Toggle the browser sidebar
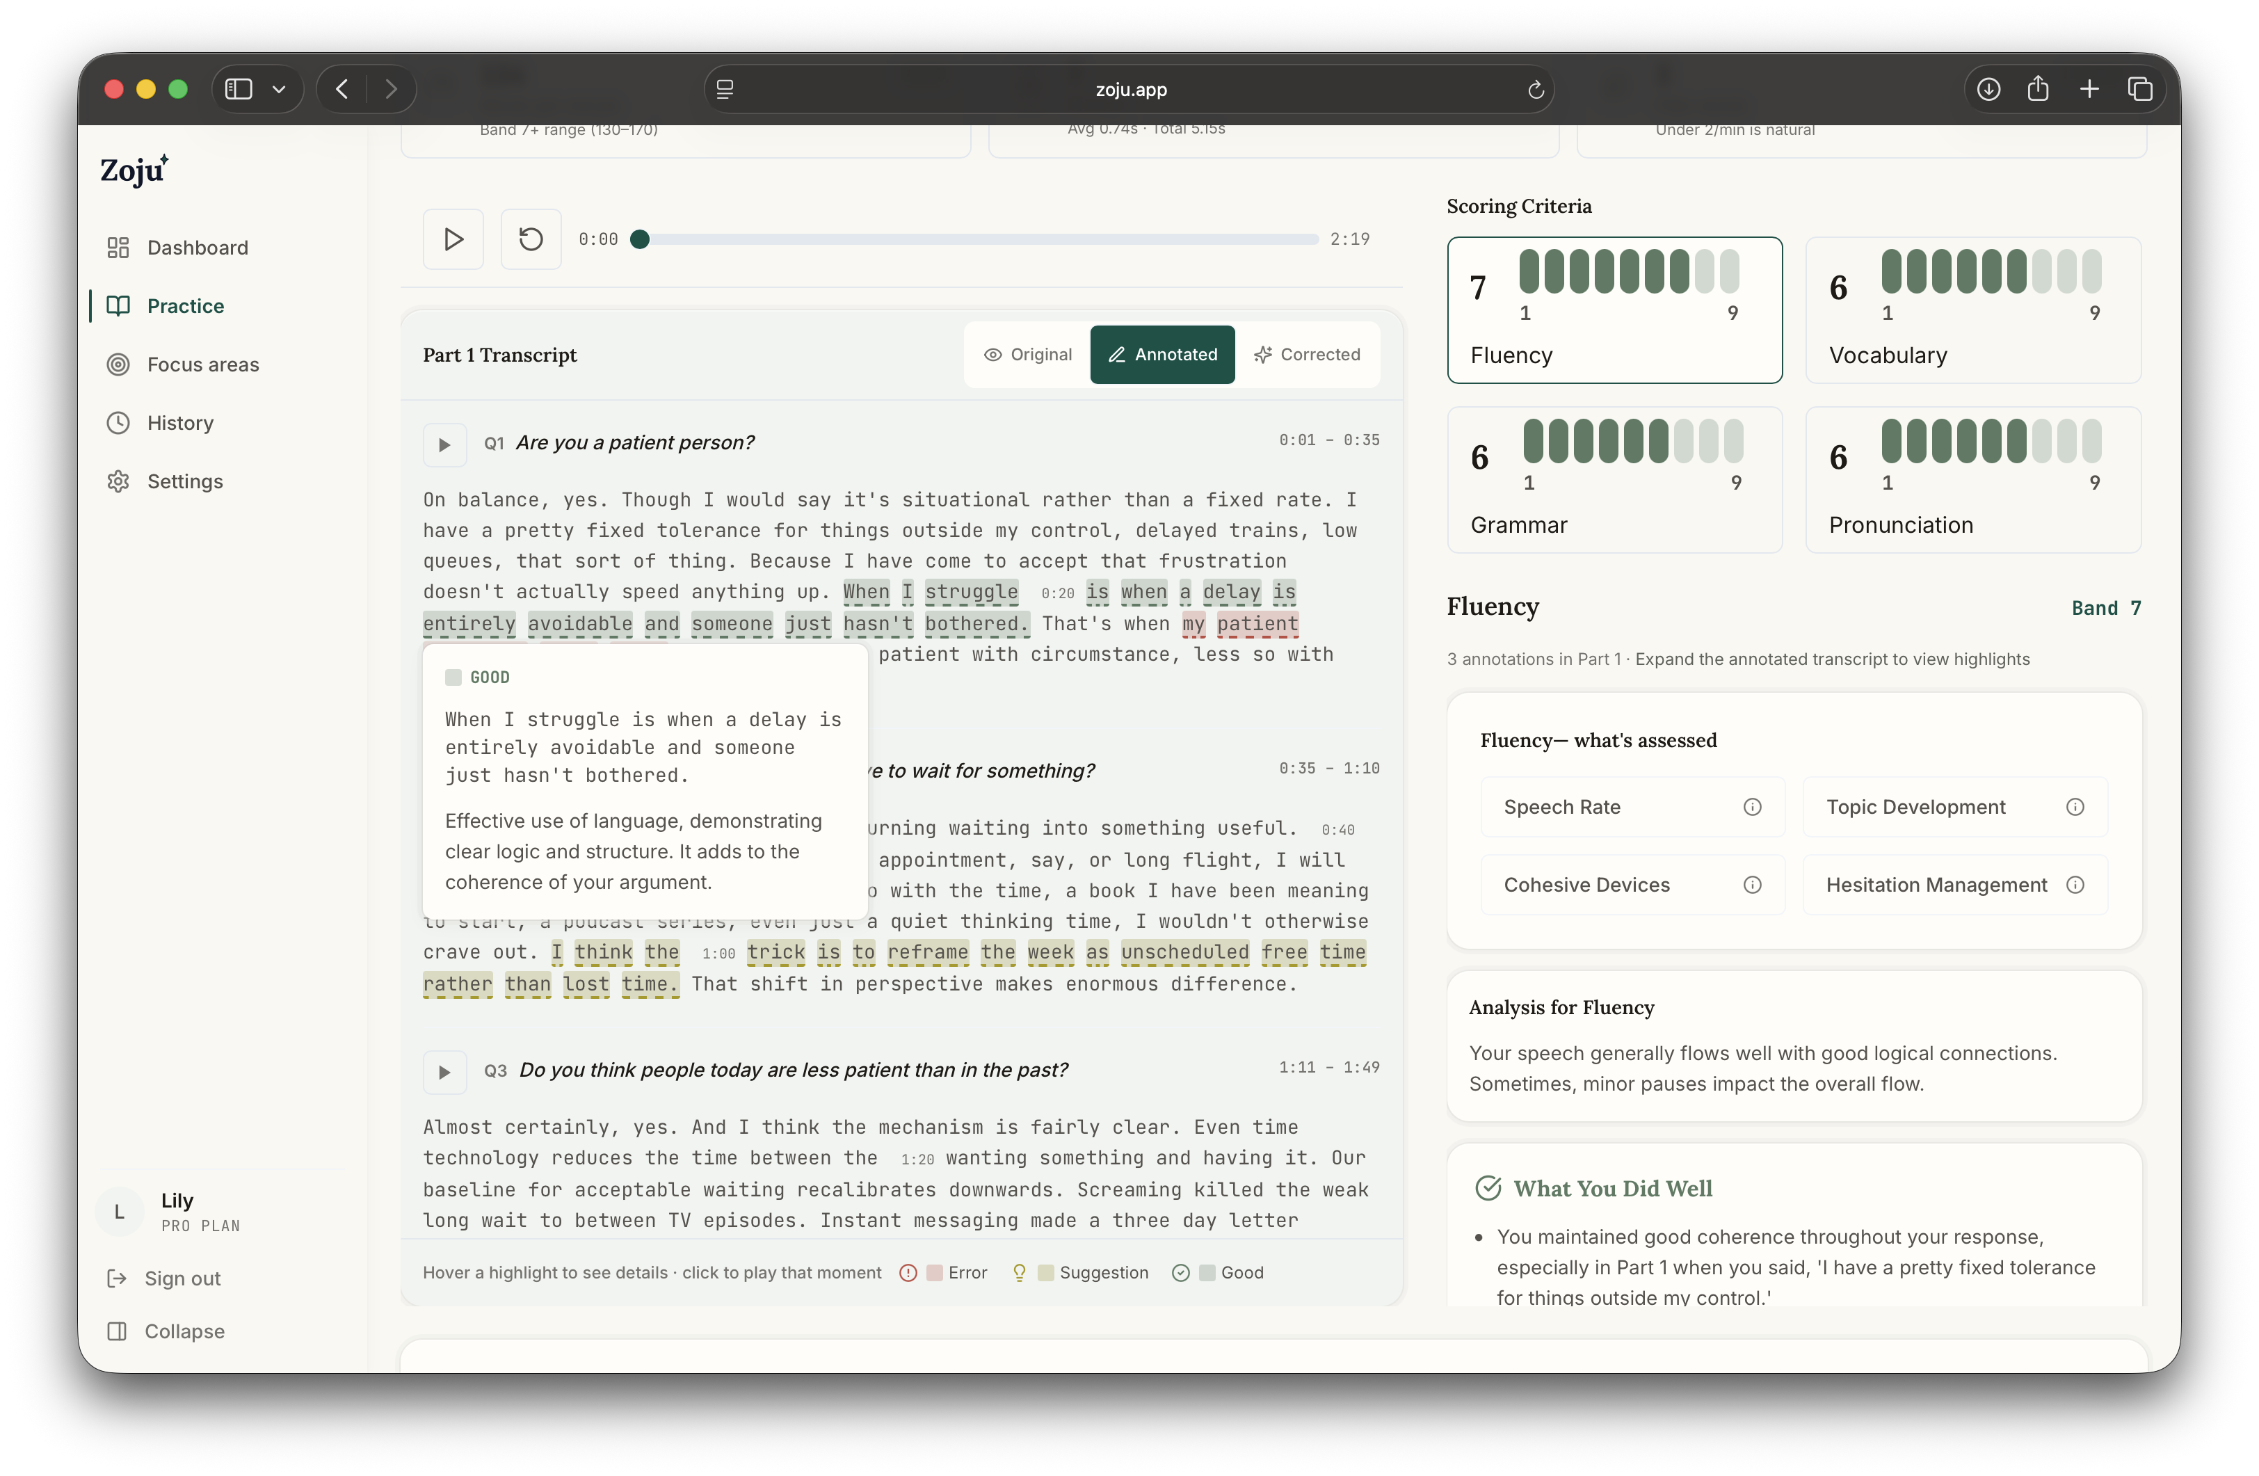2259x1476 pixels. tap(239, 89)
